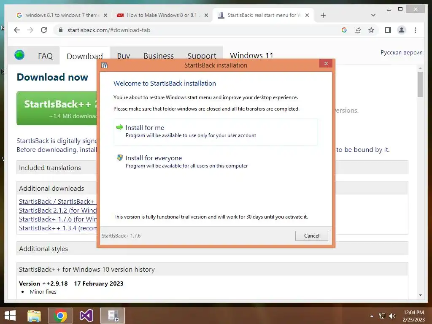Reload the startisback.com page
Screen dimensions: 432x324
coord(44,30)
